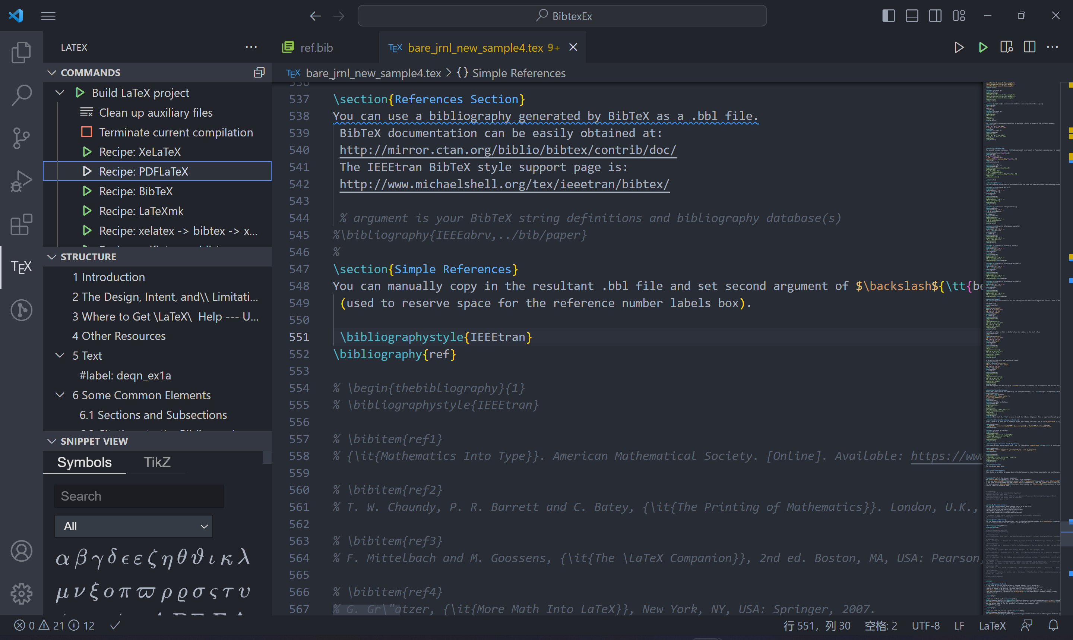Jump to 1 Introduction in structure
This screenshot has height=640, width=1073.
pyautogui.click(x=108, y=277)
